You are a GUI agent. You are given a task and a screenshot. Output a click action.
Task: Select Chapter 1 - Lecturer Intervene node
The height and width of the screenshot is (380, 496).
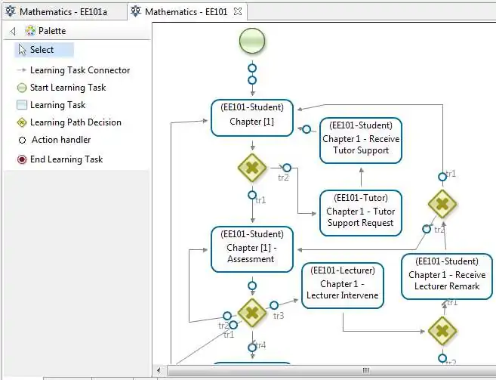click(x=343, y=285)
